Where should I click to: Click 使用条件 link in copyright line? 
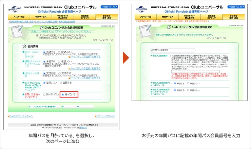click(x=83, y=128)
